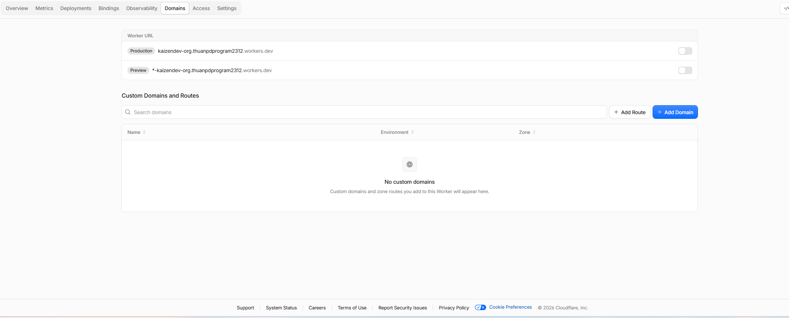
Task: Click the Domains tab
Action: 175,8
